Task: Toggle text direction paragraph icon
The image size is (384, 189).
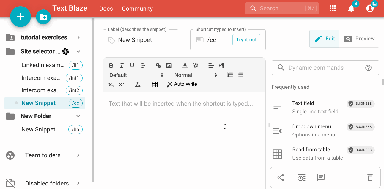Action: 222,66
